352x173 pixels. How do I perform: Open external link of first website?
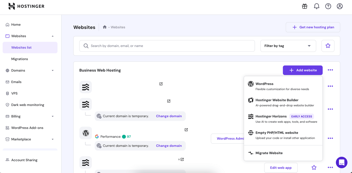point(161,84)
